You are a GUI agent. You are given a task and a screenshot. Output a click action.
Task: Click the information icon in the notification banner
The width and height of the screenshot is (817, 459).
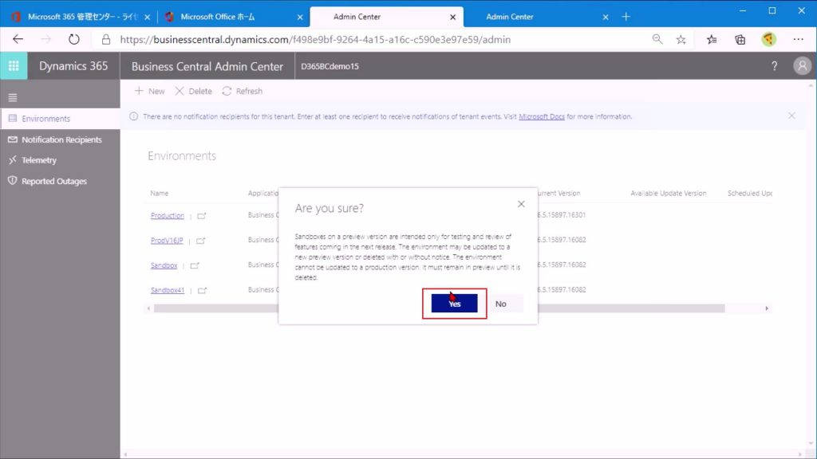[x=133, y=116]
